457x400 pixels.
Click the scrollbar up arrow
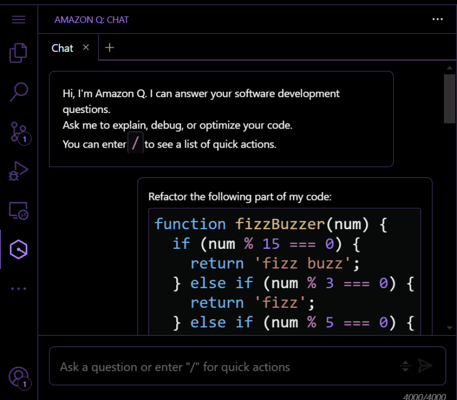tap(449, 68)
